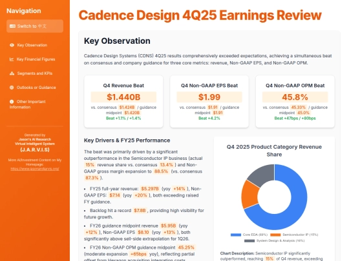349x261 pixels.
Task: Click the 45.33% consensus OPM figure
Action: click(299, 108)
